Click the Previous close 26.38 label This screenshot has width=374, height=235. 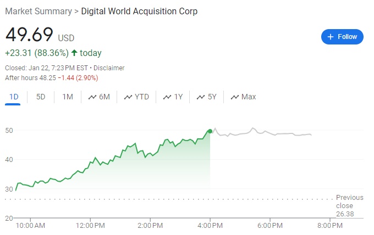(x=350, y=206)
